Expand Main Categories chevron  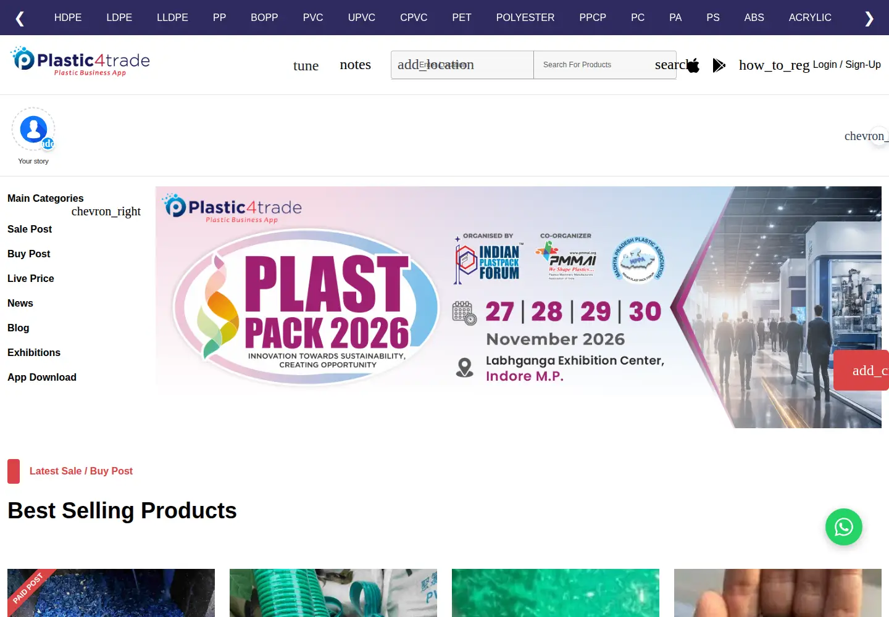[x=106, y=212]
